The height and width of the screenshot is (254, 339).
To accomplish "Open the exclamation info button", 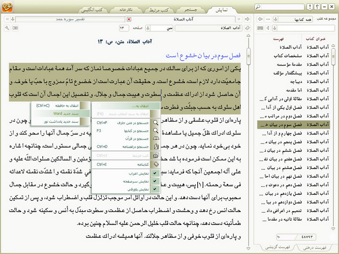I will 310,7.
